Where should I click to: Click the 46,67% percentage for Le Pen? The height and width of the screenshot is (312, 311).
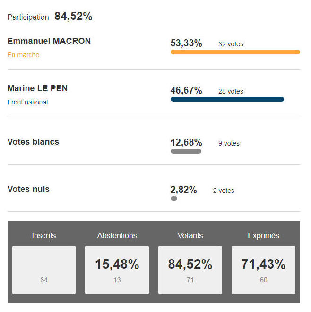point(186,91)
